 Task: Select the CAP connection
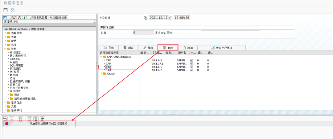(108, 64)
